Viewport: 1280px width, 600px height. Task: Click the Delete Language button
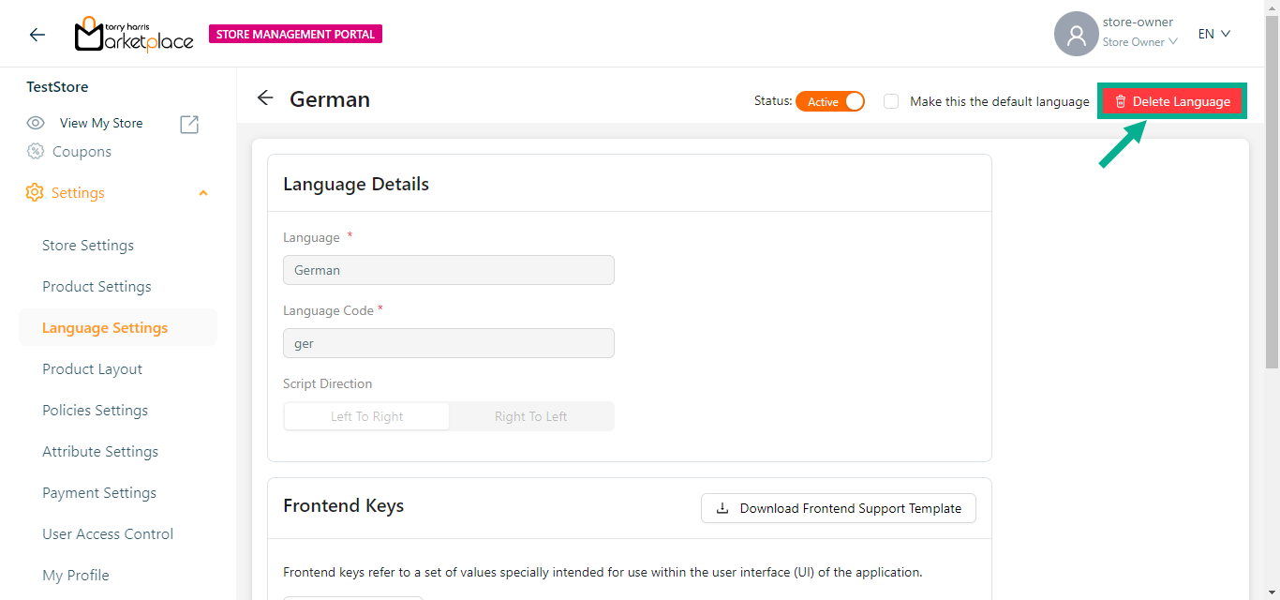click(1172, 101)
